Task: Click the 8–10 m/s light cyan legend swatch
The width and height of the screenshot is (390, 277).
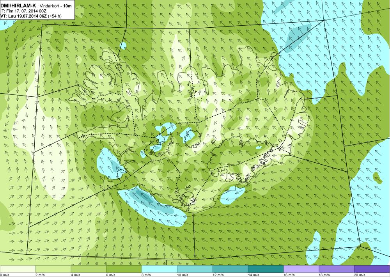Action: coord(160,269)
